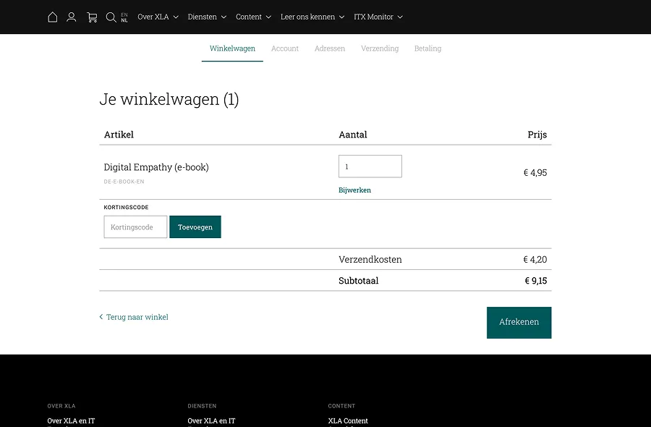Viewport: 651px width, 427px height.
Task: Select the Adressen step tab
Action: pos(330,48)
